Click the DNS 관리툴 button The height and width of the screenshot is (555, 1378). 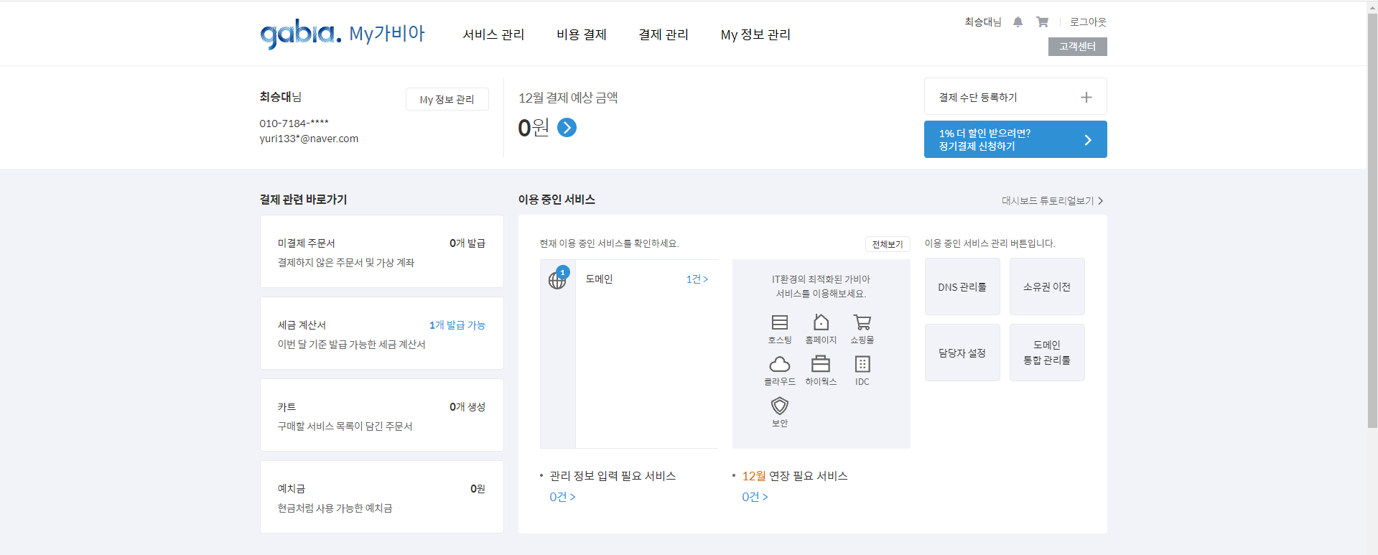click(962, 286)
